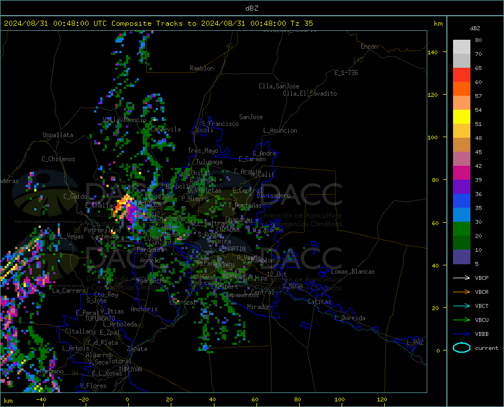Image resolution: width=504 pixels, height=407 pixels.
Task: Click the 'Campamentos' map label
Action: pyautogui.click(x=241, y=295)
